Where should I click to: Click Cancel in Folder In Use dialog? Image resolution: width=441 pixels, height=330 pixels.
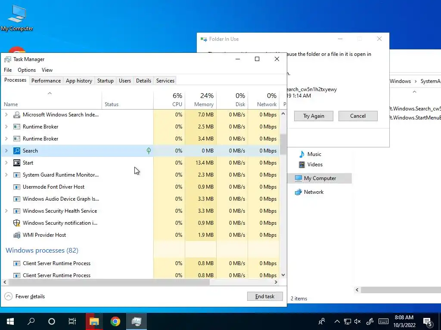[358, 116]
